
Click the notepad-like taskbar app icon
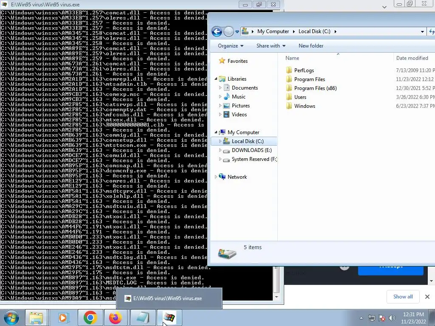[143, 318]
